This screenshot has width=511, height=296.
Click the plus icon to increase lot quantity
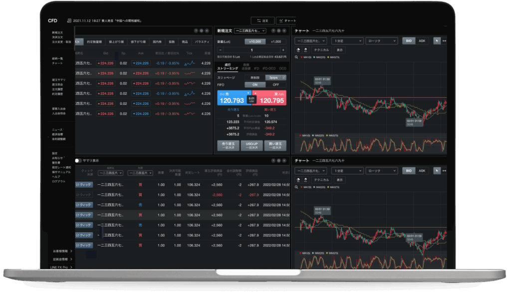tap(283, 50)
